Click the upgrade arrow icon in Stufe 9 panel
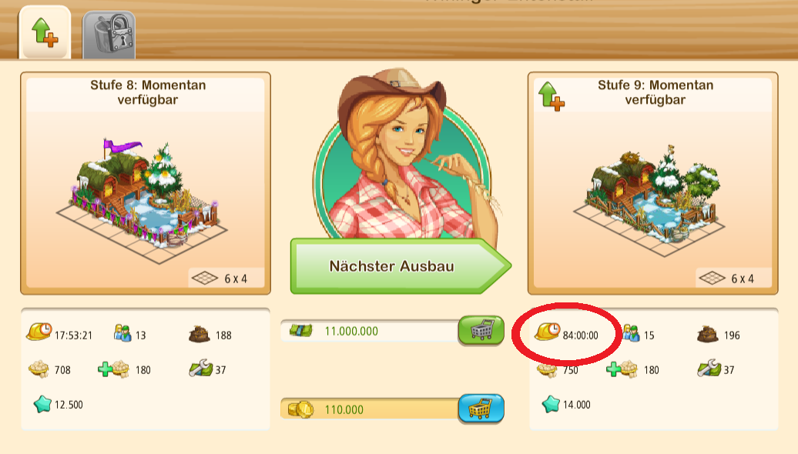 coord(552,96)
